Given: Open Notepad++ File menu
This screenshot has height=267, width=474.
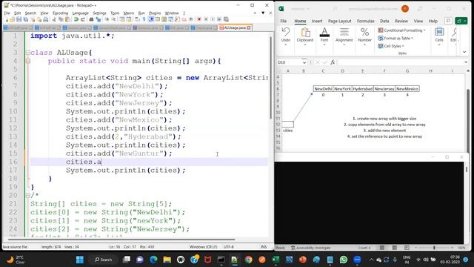Looking at the screenshot, I should [7, 13].
